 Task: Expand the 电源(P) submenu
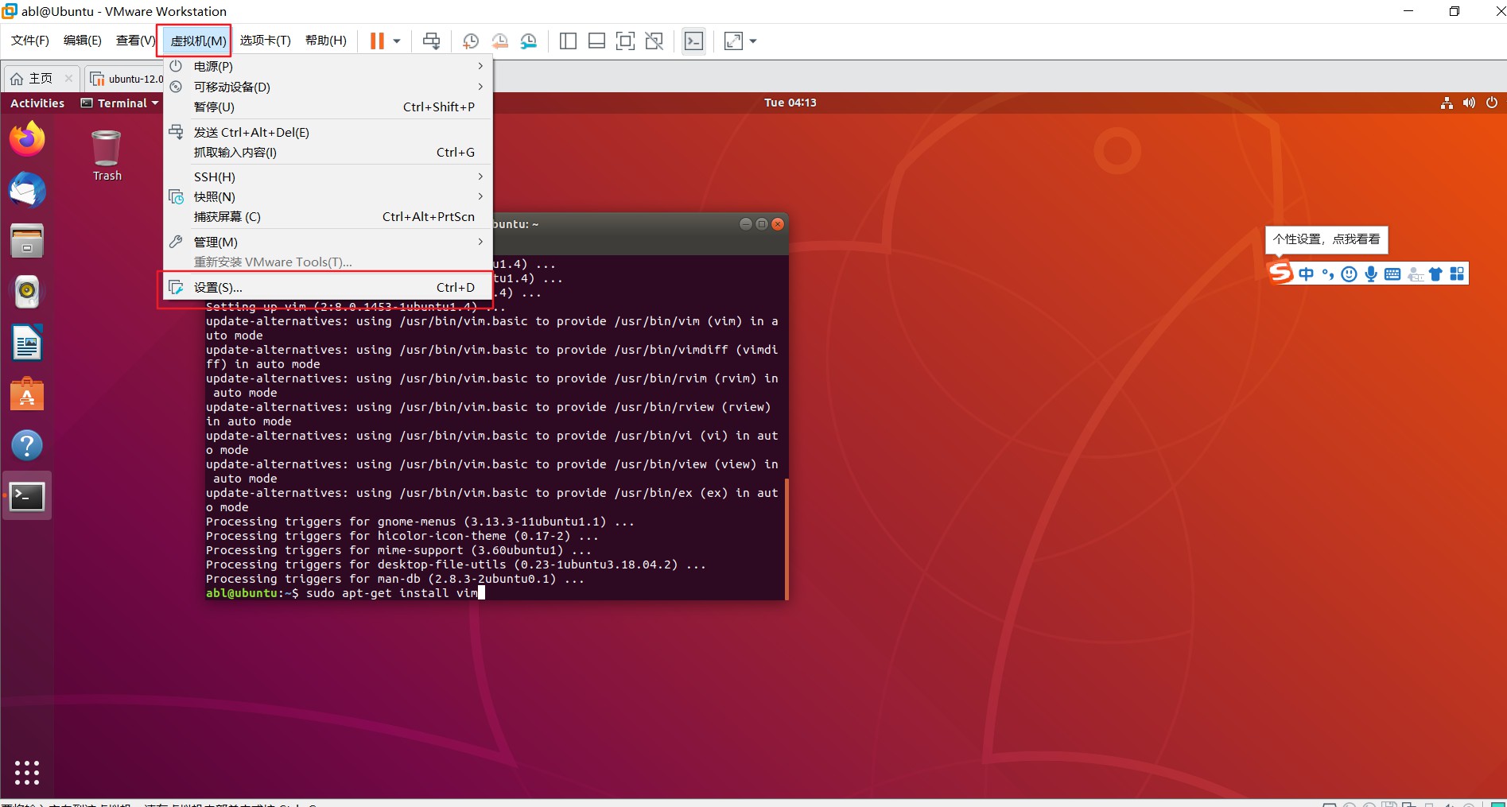tap(328, 66)
